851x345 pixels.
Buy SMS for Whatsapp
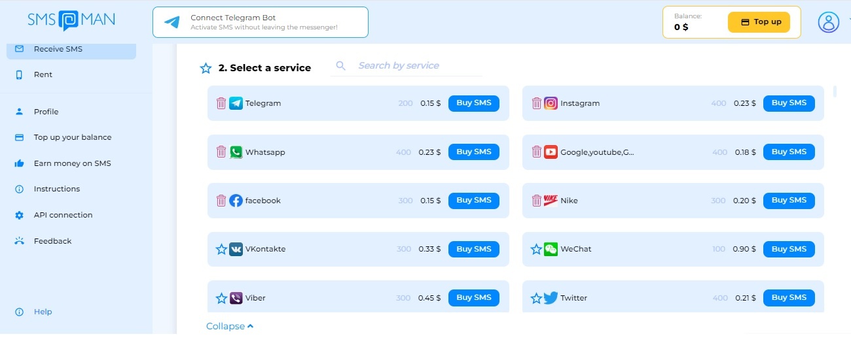[x=474, y=152]
